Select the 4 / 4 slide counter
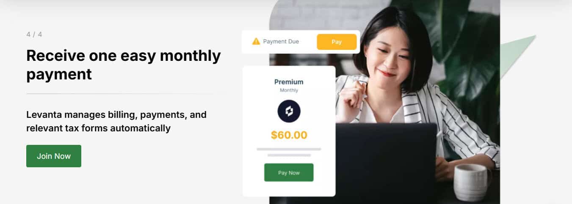This screenshot has height=204, width=572. point(34,35)
